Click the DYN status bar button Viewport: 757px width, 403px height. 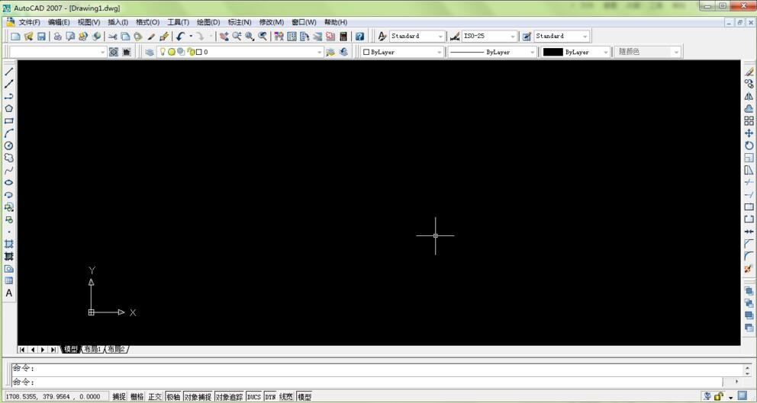[270, 397]
